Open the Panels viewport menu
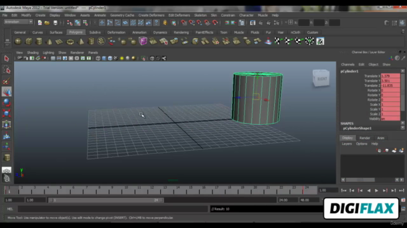This screenshot has width=407, height=228. (x=93, y=53)
